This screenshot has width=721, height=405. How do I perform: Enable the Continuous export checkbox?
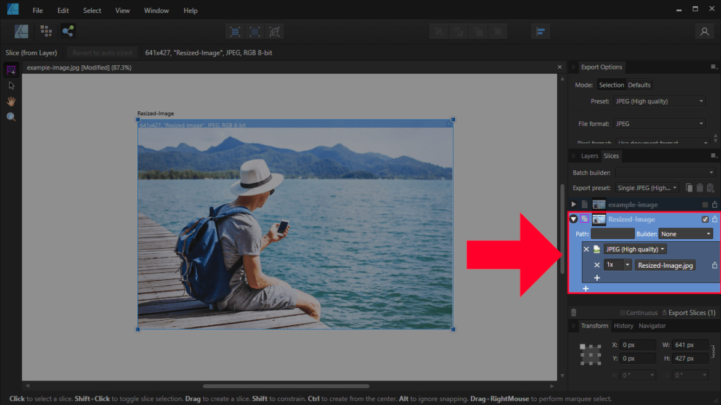click(x=622, y=312)
